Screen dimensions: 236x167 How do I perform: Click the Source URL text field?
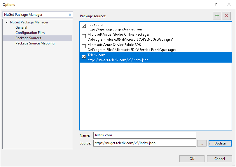tap(144, 143)
